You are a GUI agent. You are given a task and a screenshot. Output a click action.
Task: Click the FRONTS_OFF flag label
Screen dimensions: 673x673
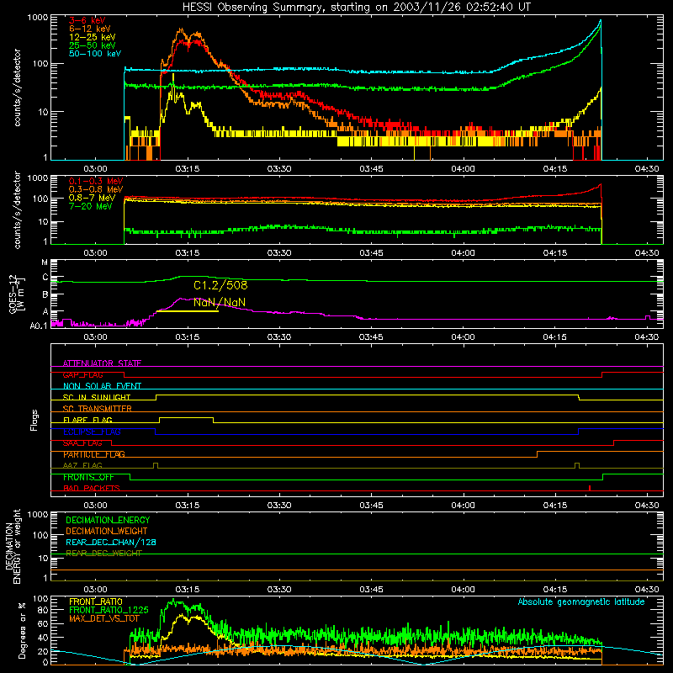point(88,477)
